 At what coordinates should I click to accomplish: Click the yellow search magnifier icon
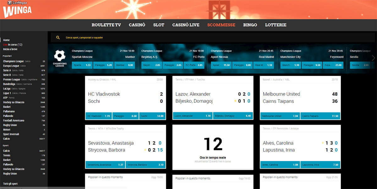tap(58, 38)
